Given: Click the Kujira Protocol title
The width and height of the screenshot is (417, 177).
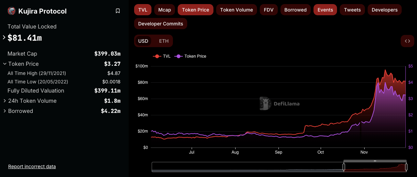Looking at the screenshot, I should click(x=43, y=11).
